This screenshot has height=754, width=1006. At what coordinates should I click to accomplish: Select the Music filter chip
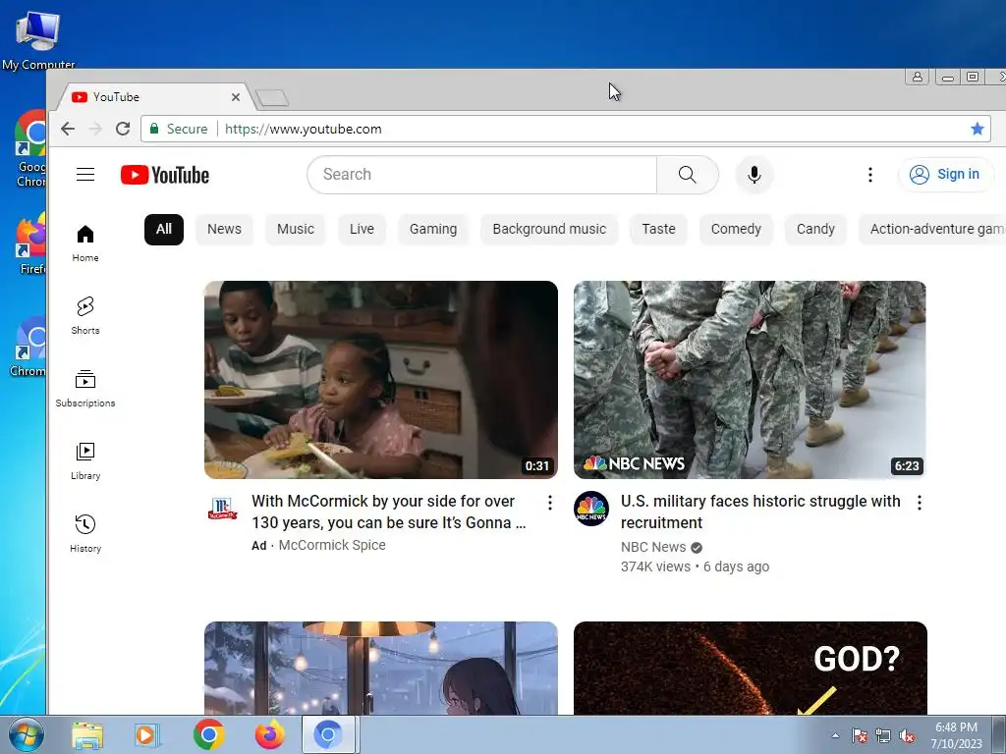(296, 230)
